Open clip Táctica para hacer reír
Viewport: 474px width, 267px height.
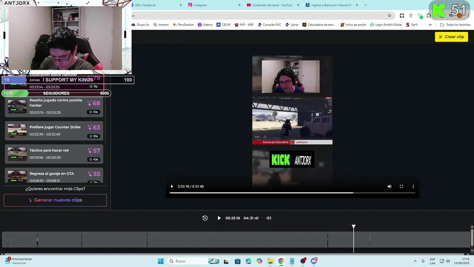click(54, 154)
